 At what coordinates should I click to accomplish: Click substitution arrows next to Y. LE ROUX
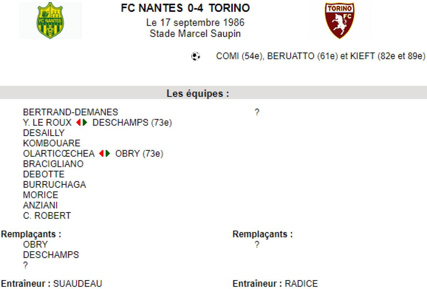82,123
